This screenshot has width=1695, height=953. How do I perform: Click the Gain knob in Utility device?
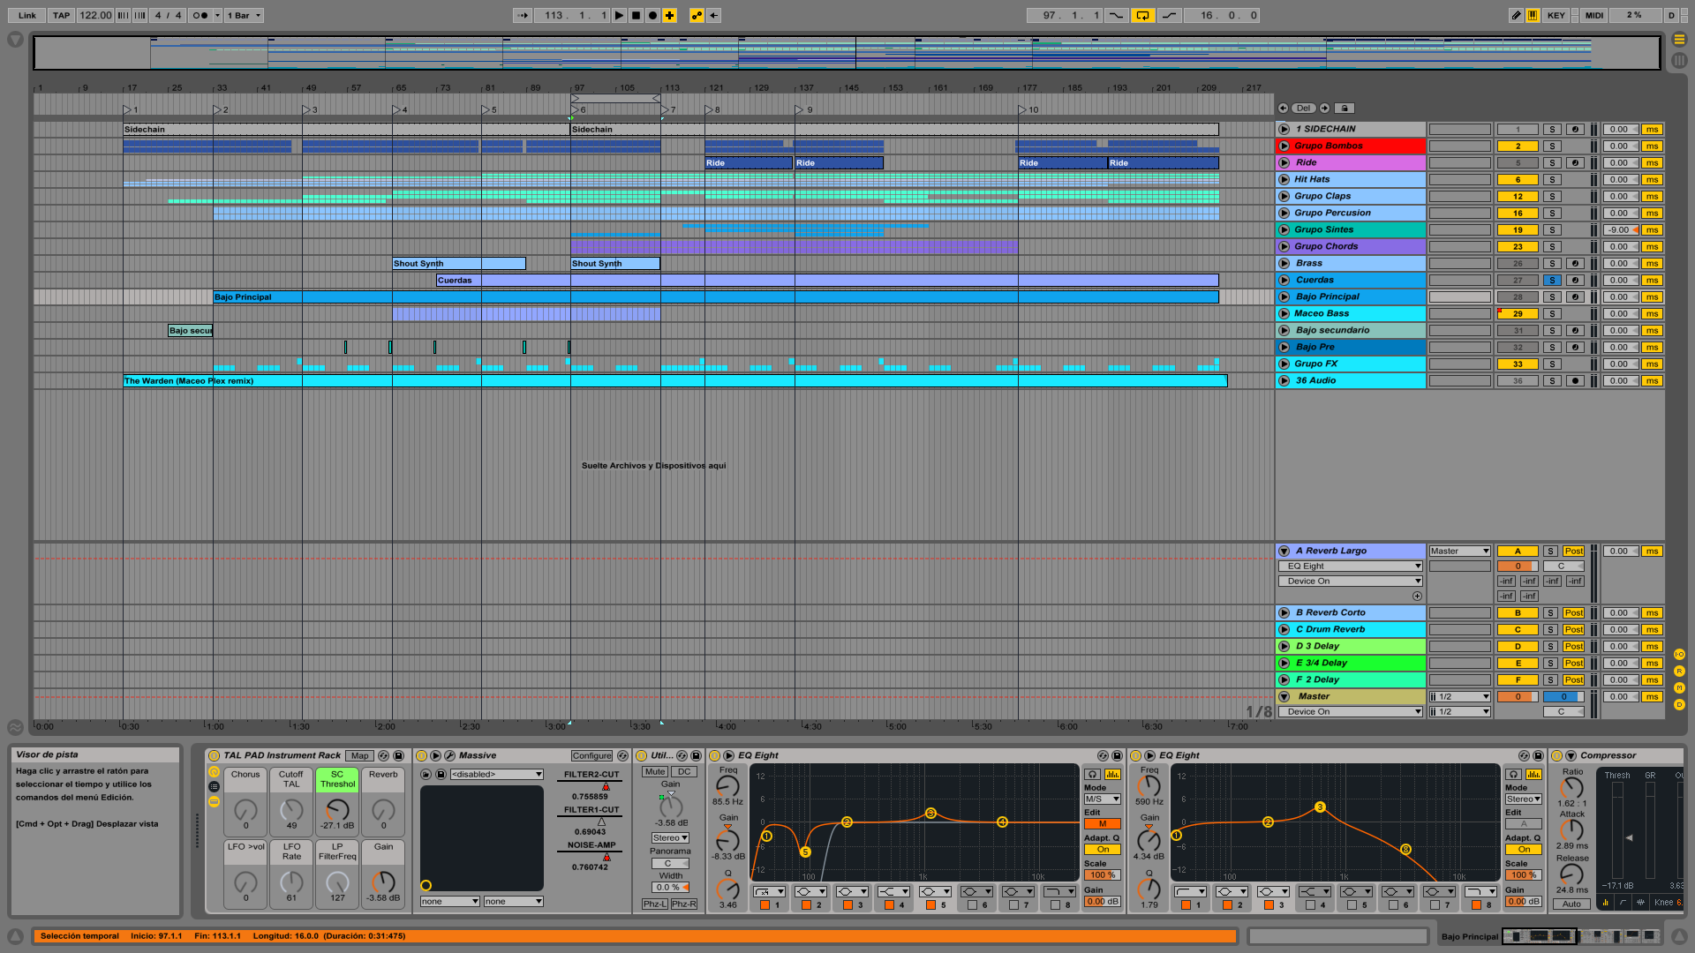(670, 806)
